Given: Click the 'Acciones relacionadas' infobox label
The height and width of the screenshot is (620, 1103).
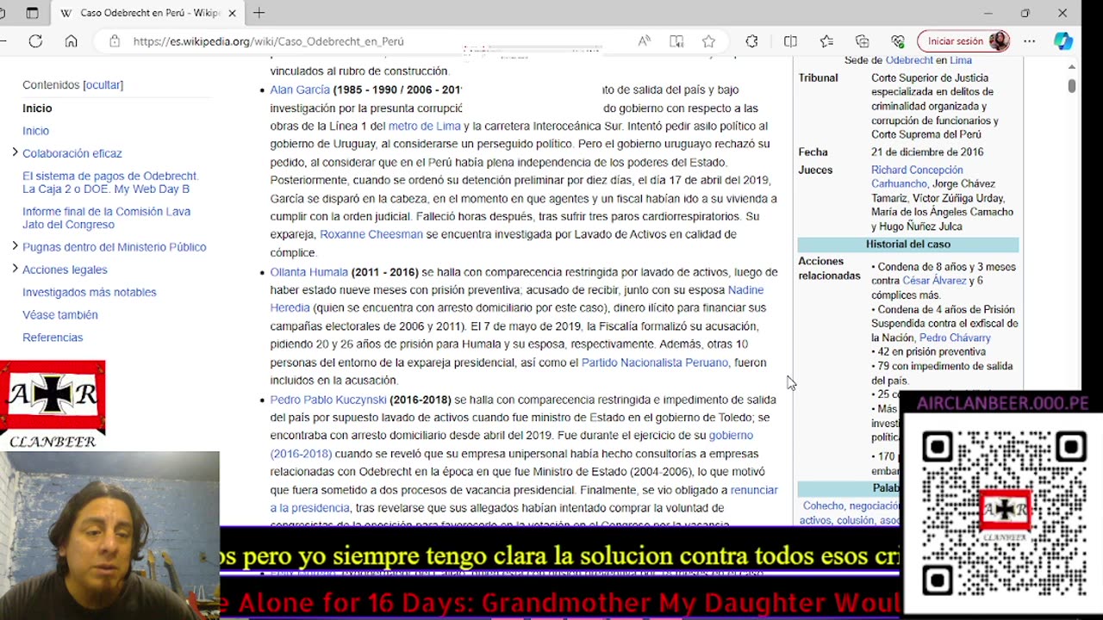Looking at the screenshot, I should pos(829,269).
